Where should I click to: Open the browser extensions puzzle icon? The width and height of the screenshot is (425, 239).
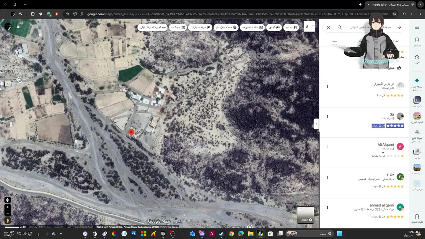point(33,14)
